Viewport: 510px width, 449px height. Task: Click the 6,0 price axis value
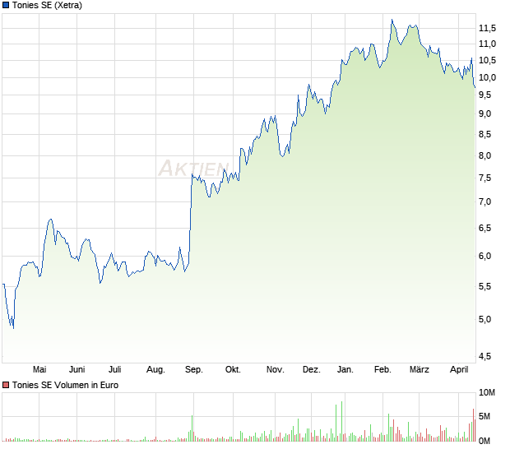(485, 256)
